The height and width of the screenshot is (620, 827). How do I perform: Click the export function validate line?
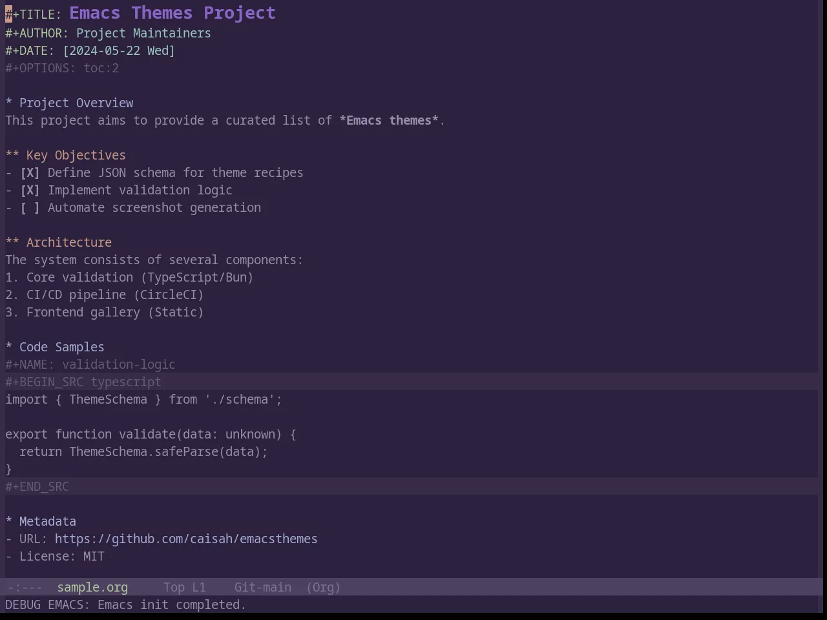tap(151, 435)
